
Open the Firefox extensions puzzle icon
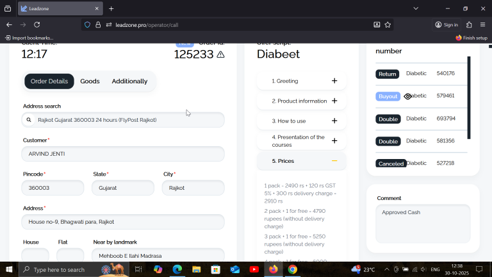pyautogui.click(x=469, y=25)
